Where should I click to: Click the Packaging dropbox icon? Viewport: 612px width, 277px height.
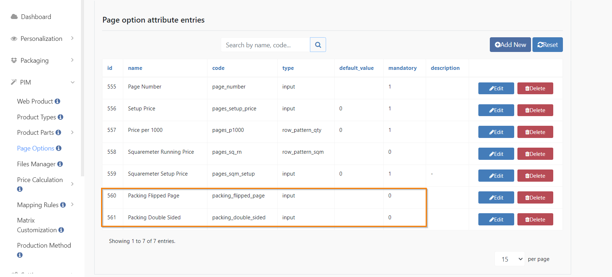(x=14, y=61)
